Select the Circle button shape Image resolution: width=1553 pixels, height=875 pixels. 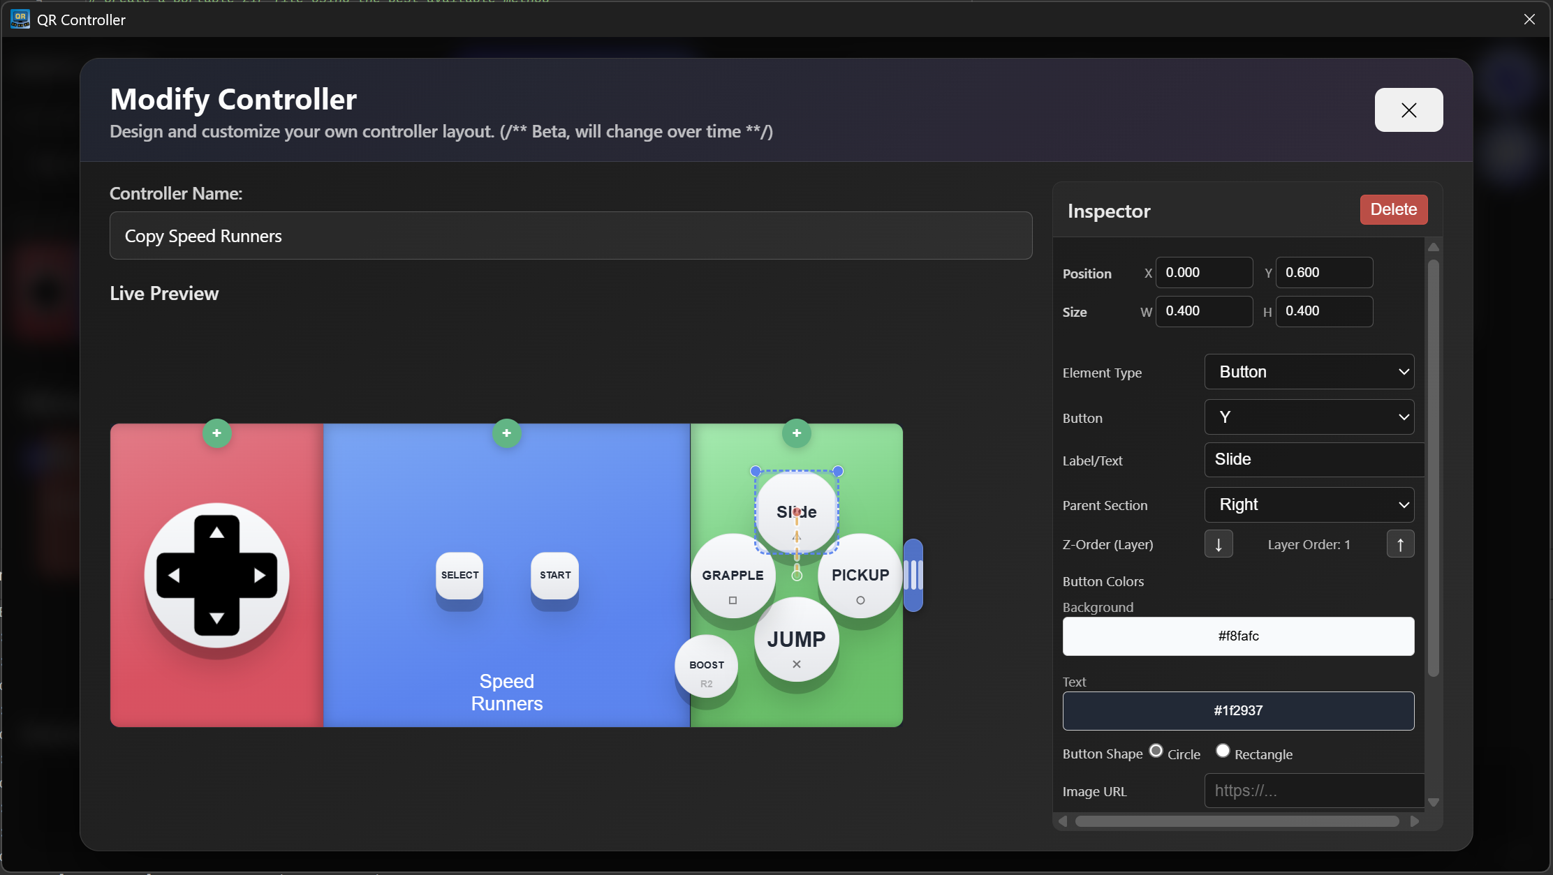pyautogui.click(x=1156, y=751)
